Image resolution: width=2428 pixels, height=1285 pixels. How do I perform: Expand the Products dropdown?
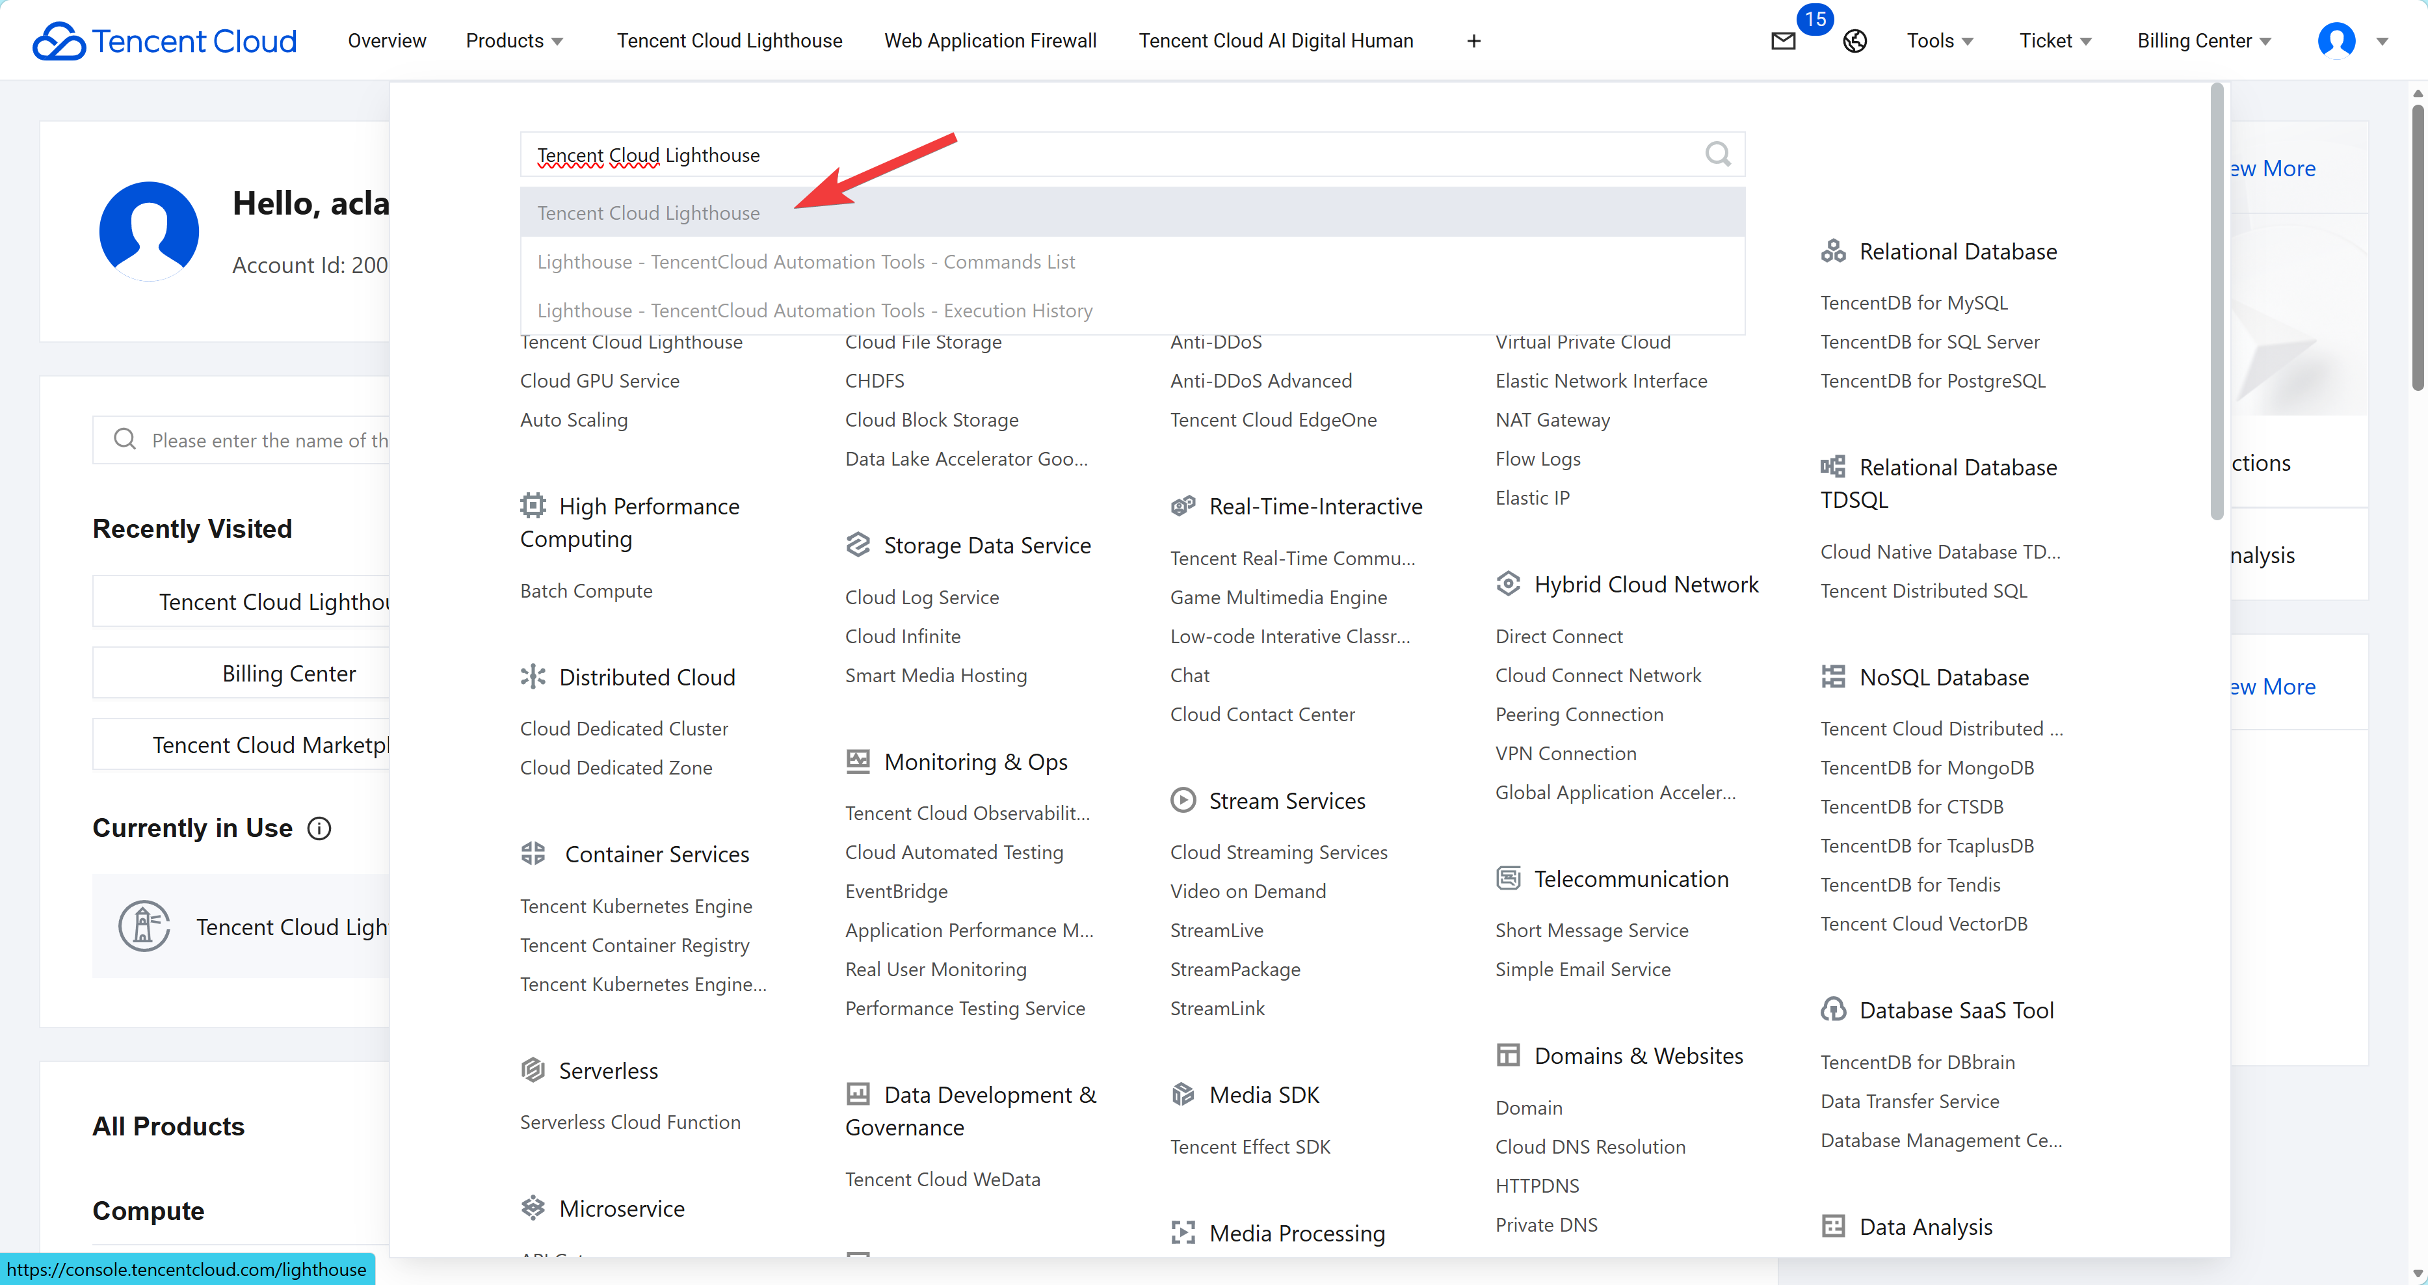514,40
